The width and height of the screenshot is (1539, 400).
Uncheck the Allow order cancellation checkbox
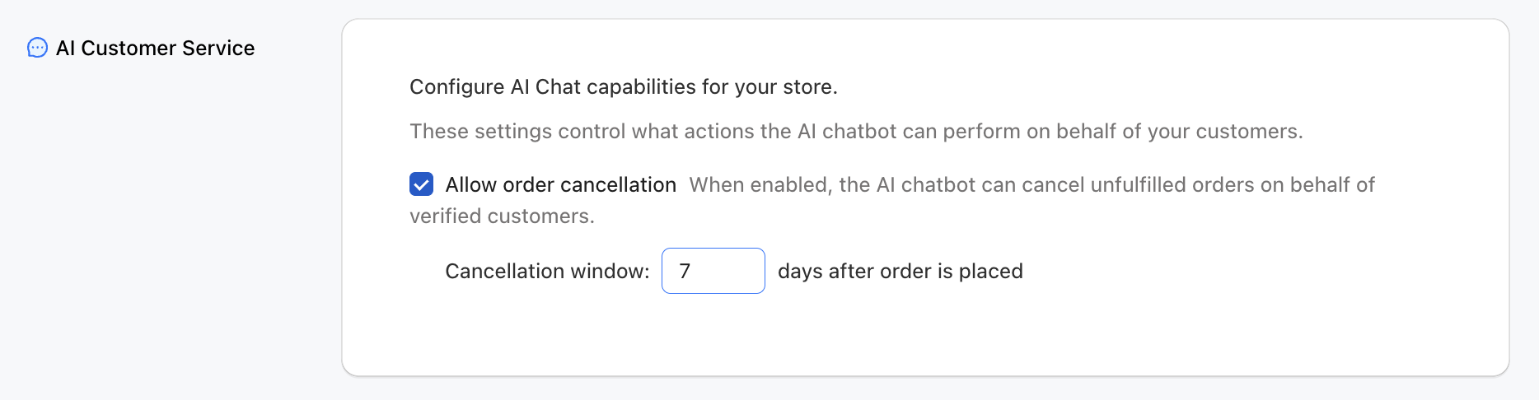[x=421, y=184]
